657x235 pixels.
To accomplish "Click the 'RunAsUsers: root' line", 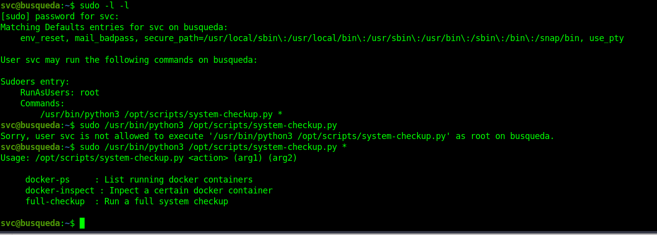I will click(x=60, y=93).
